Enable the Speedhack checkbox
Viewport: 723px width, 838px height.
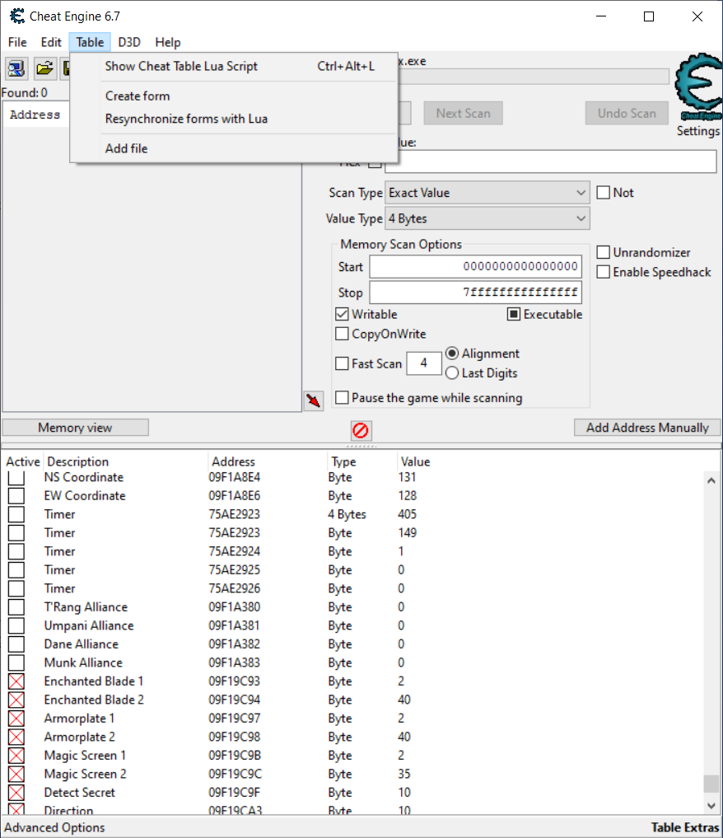pyautogui.click(x=604, y=272)
